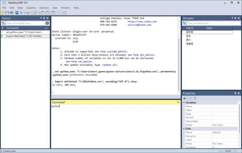The width and height of the screenshot is (242, 153).
Task: Open the Data Editor (Edit) icon
Action: click(43, 13)
